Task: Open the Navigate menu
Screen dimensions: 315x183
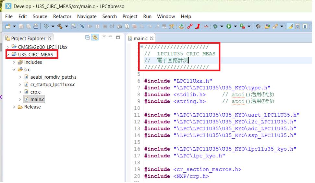Action: pyautogui.click(x=87, y=16)
